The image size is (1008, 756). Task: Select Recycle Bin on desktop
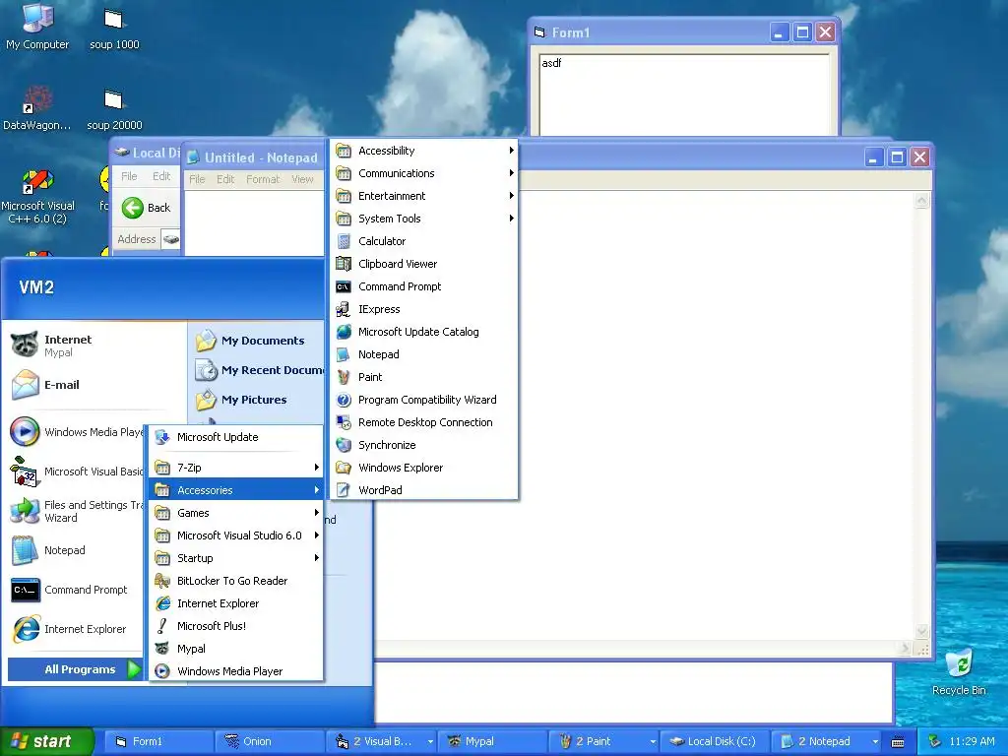(x=959, y=672)
